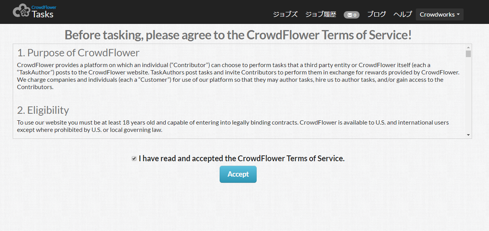This screenshot has height=231, width=489.
Task: Click the scroll up arrow of the terms box
Action: (x=468, y=47)
